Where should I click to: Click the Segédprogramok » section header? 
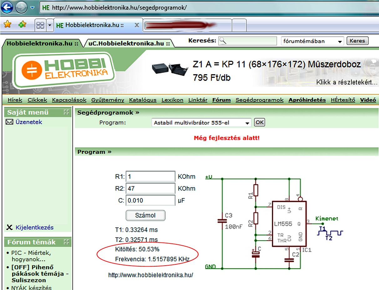click(x=108, y=112)
